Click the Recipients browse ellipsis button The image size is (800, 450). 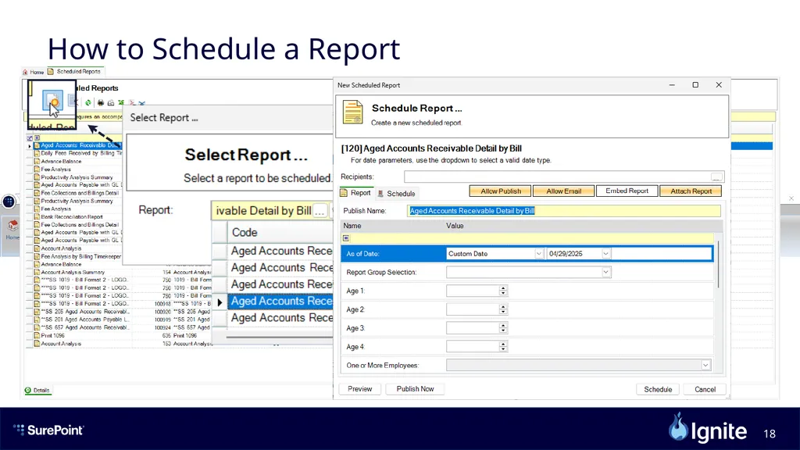click(x=716, y=177)
